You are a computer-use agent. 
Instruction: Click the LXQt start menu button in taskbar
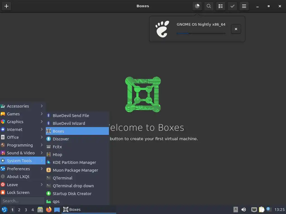[4, 210]
